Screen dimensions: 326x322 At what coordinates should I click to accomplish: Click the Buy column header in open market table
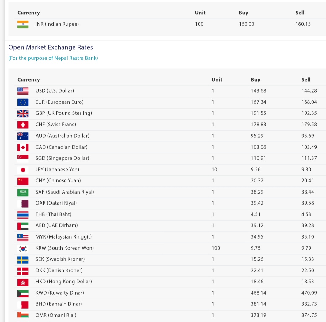pos(255,80)
